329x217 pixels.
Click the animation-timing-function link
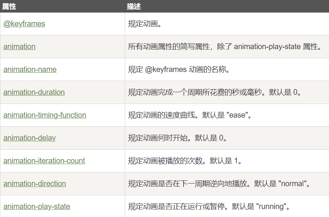coord(45,115)
